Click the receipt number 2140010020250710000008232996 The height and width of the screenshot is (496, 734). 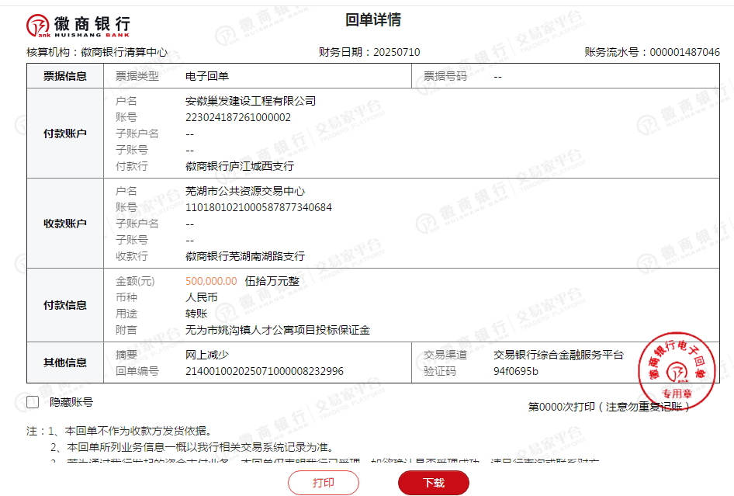tap(265, 371)
